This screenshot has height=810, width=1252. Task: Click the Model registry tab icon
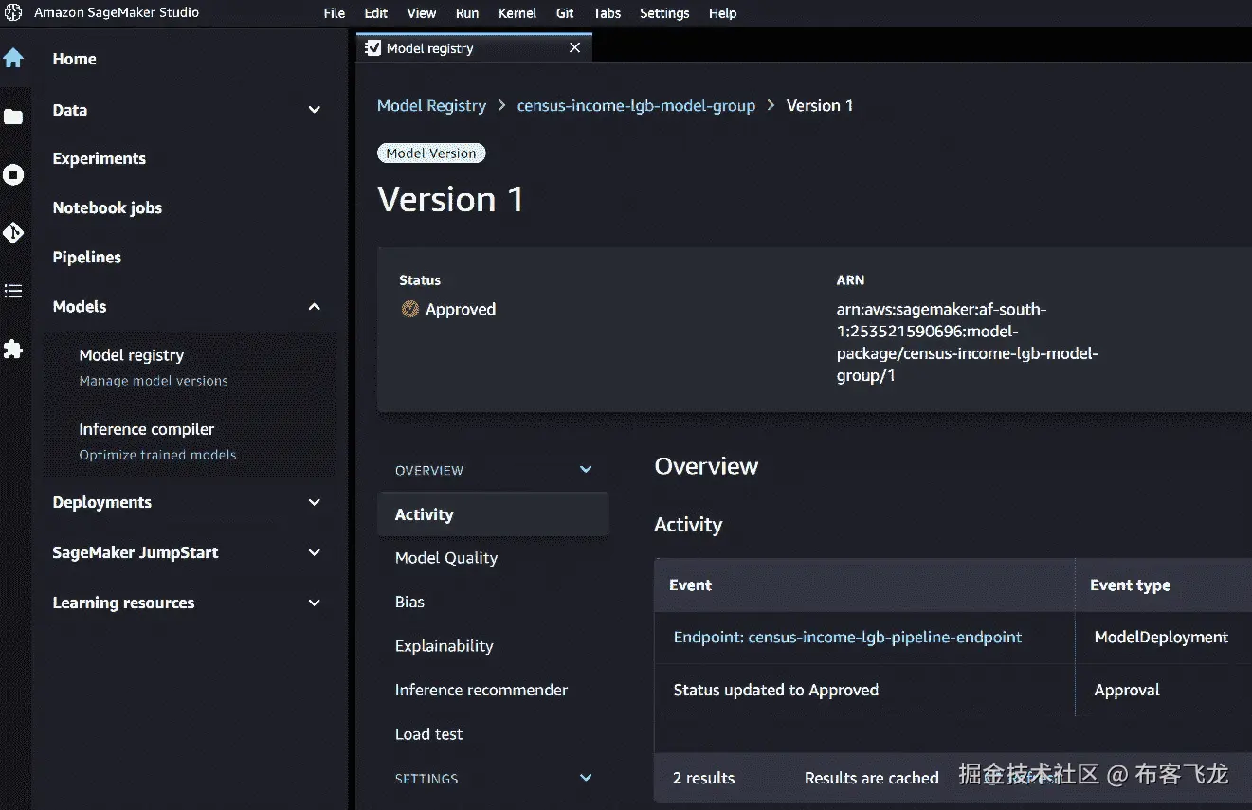click(x=373, y=47)
